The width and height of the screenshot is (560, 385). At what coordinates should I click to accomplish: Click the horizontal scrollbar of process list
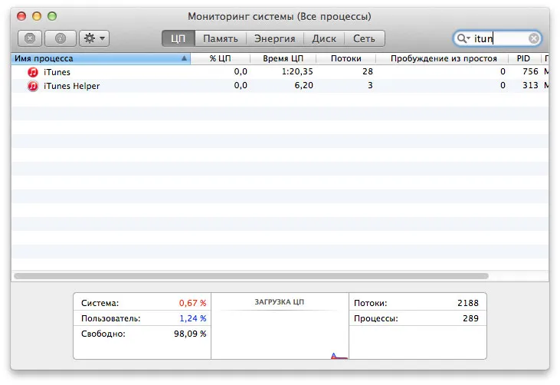(251, 276)
